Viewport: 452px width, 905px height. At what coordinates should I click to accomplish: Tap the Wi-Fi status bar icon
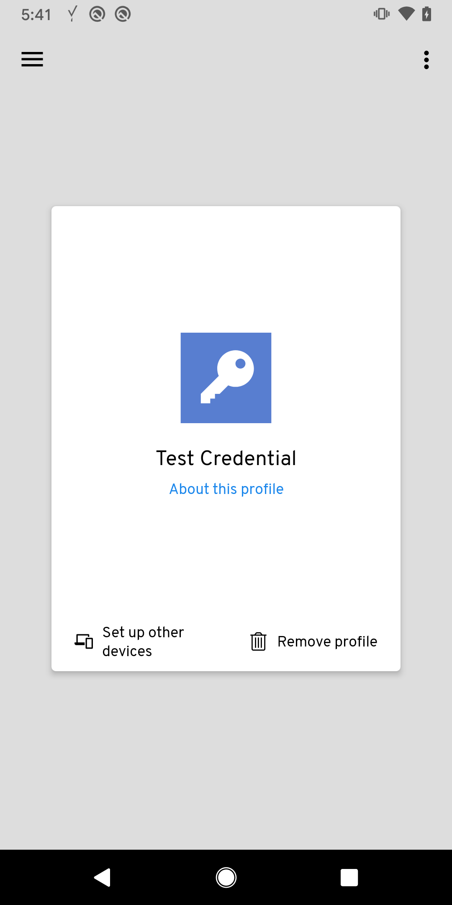point(406,14)
